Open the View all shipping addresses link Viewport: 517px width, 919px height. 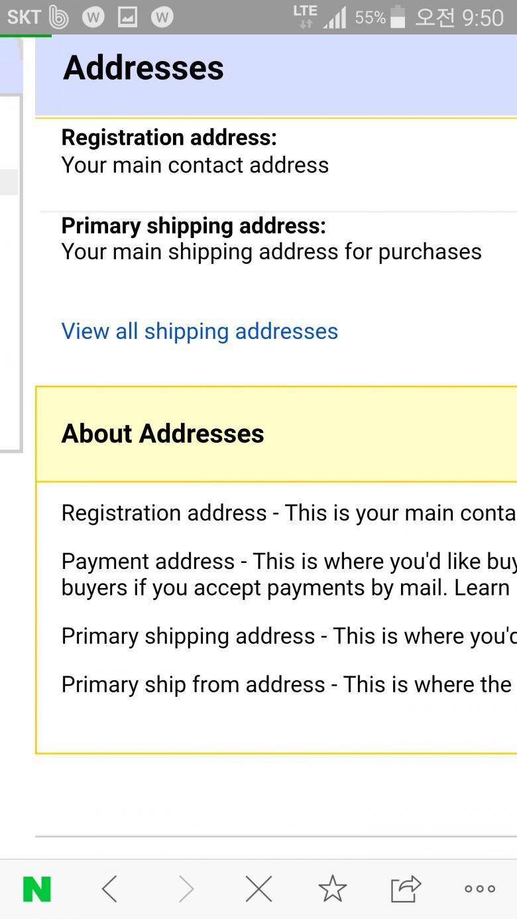click(x=200, y=332)
